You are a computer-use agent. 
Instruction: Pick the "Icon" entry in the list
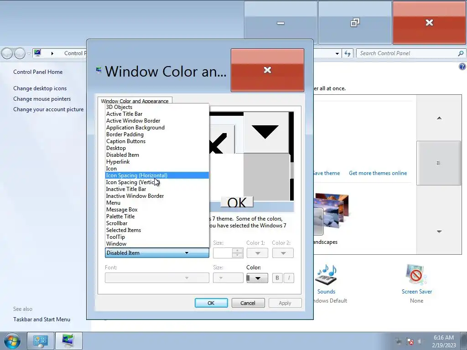click(x=157, y=169)
